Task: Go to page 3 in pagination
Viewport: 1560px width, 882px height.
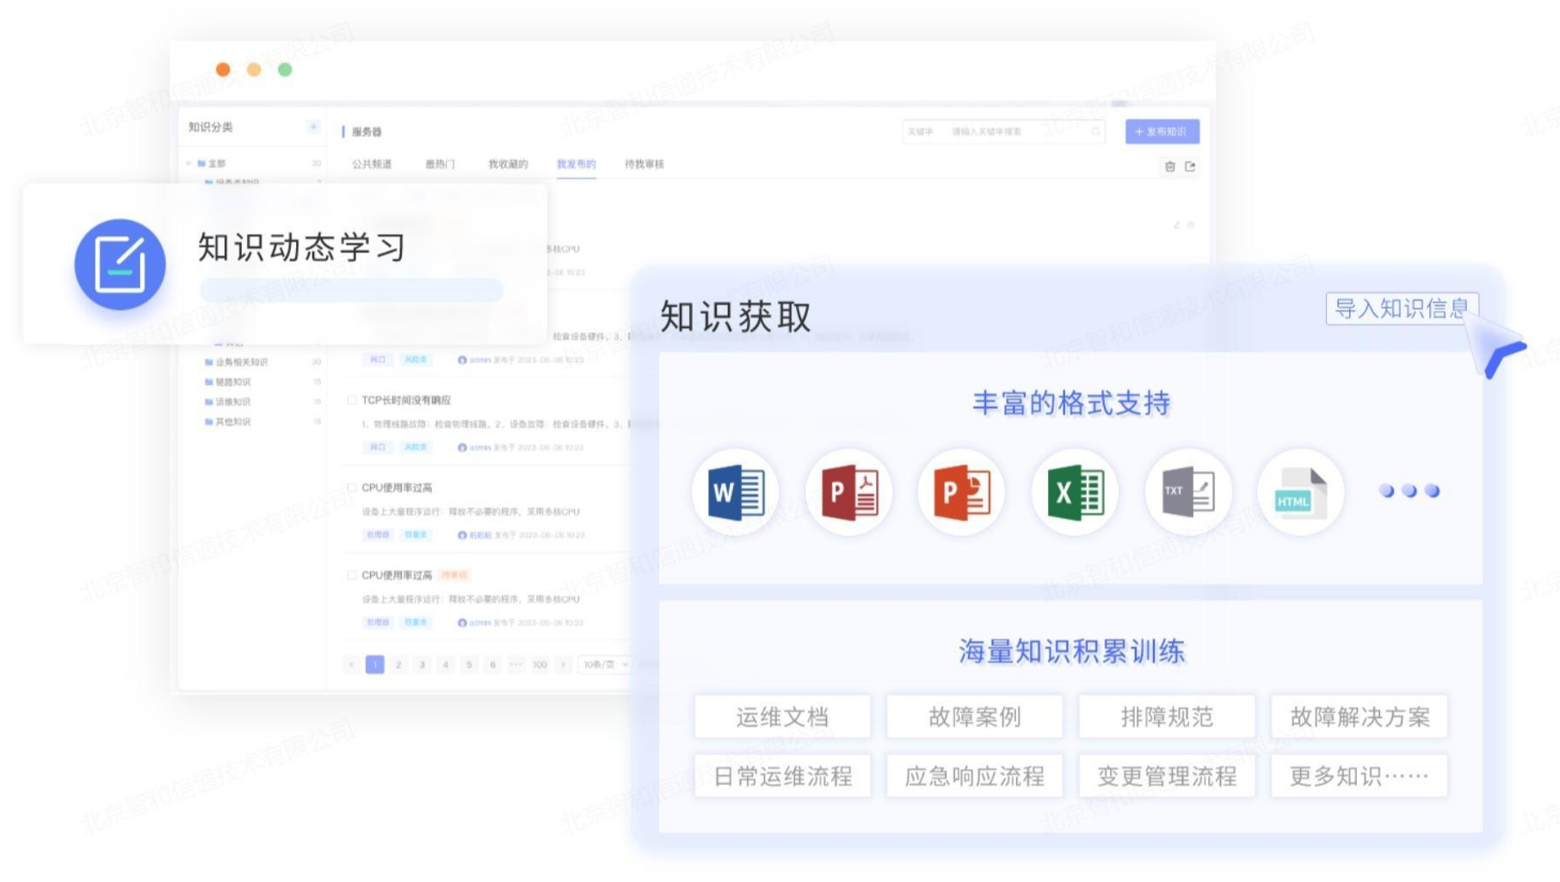Action: point(422,664)
